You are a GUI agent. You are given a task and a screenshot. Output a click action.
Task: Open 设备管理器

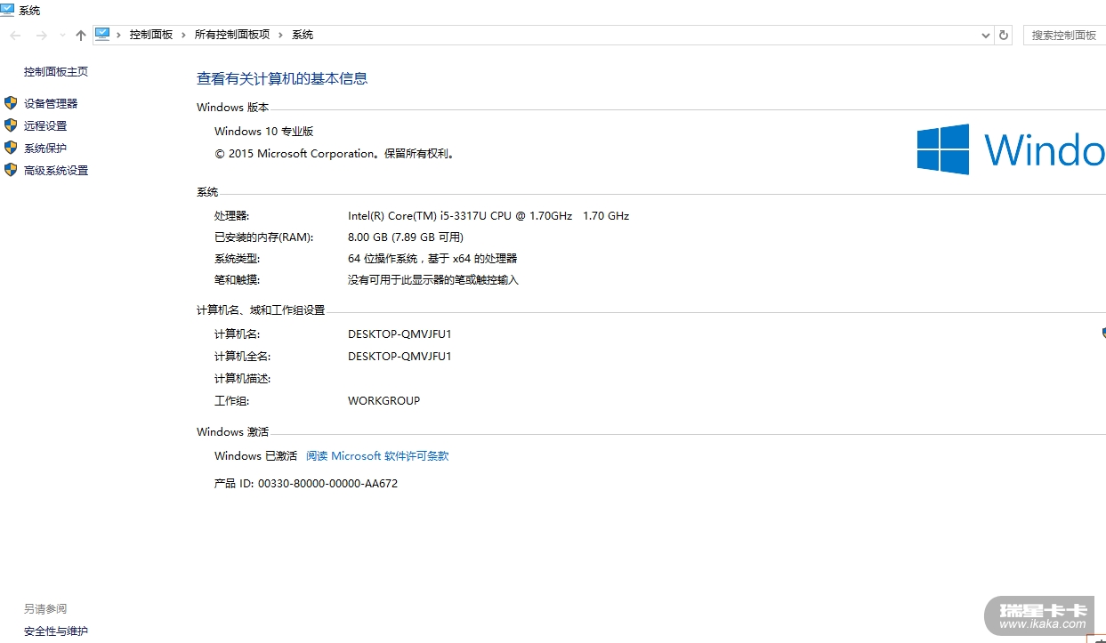point(51,104)
